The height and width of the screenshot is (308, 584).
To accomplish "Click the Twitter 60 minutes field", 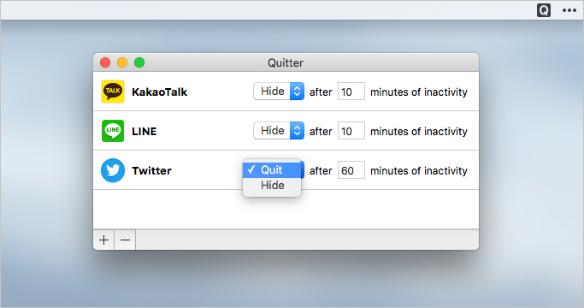I will point(351,170).
